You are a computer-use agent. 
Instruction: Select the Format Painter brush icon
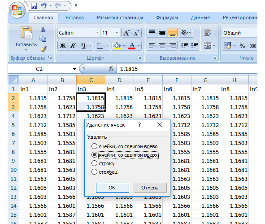coord(43,49)
